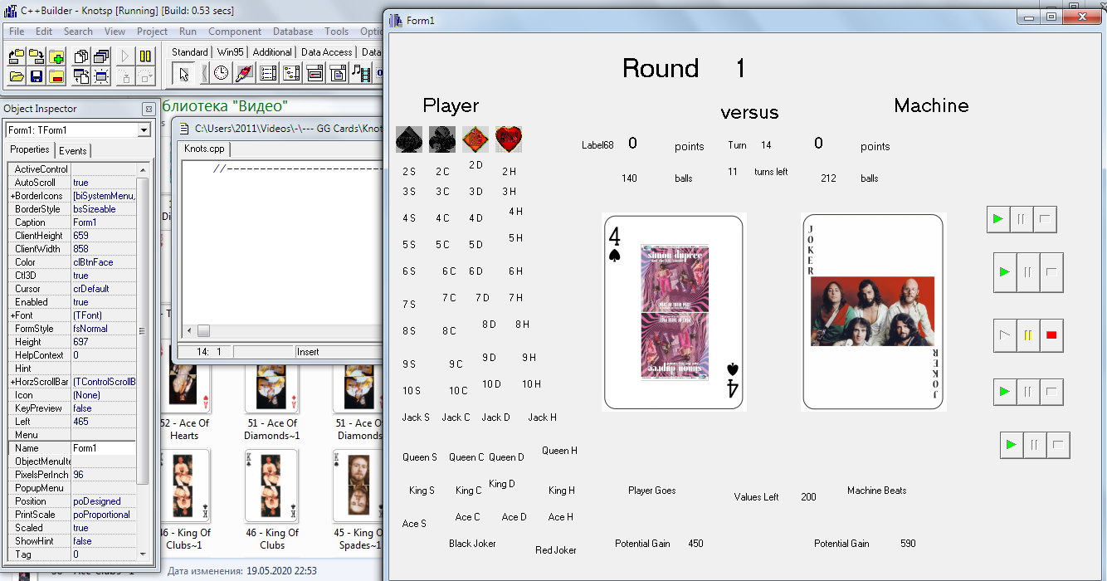Switch to Events tab in Object Inspector
The height and width of the screenshot is (581, 1107).
(x=73, y=150)
